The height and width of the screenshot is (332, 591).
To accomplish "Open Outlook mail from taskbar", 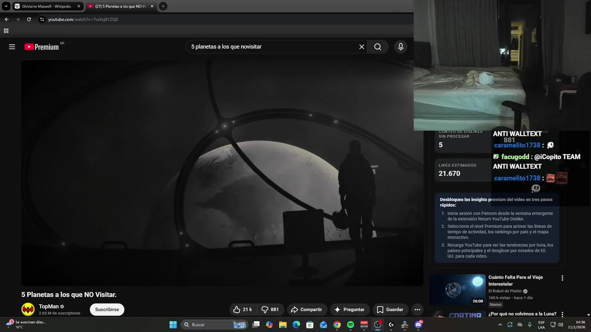I will point(324,325).
